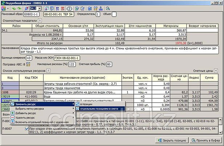
Task: Click Накладные расходы field 122
Action: point(72,64)
